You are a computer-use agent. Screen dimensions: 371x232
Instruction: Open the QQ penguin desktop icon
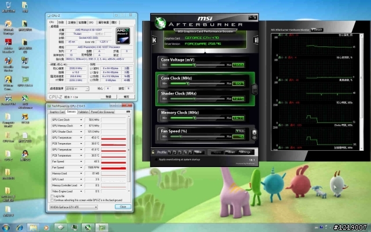(x=25, y=156)
